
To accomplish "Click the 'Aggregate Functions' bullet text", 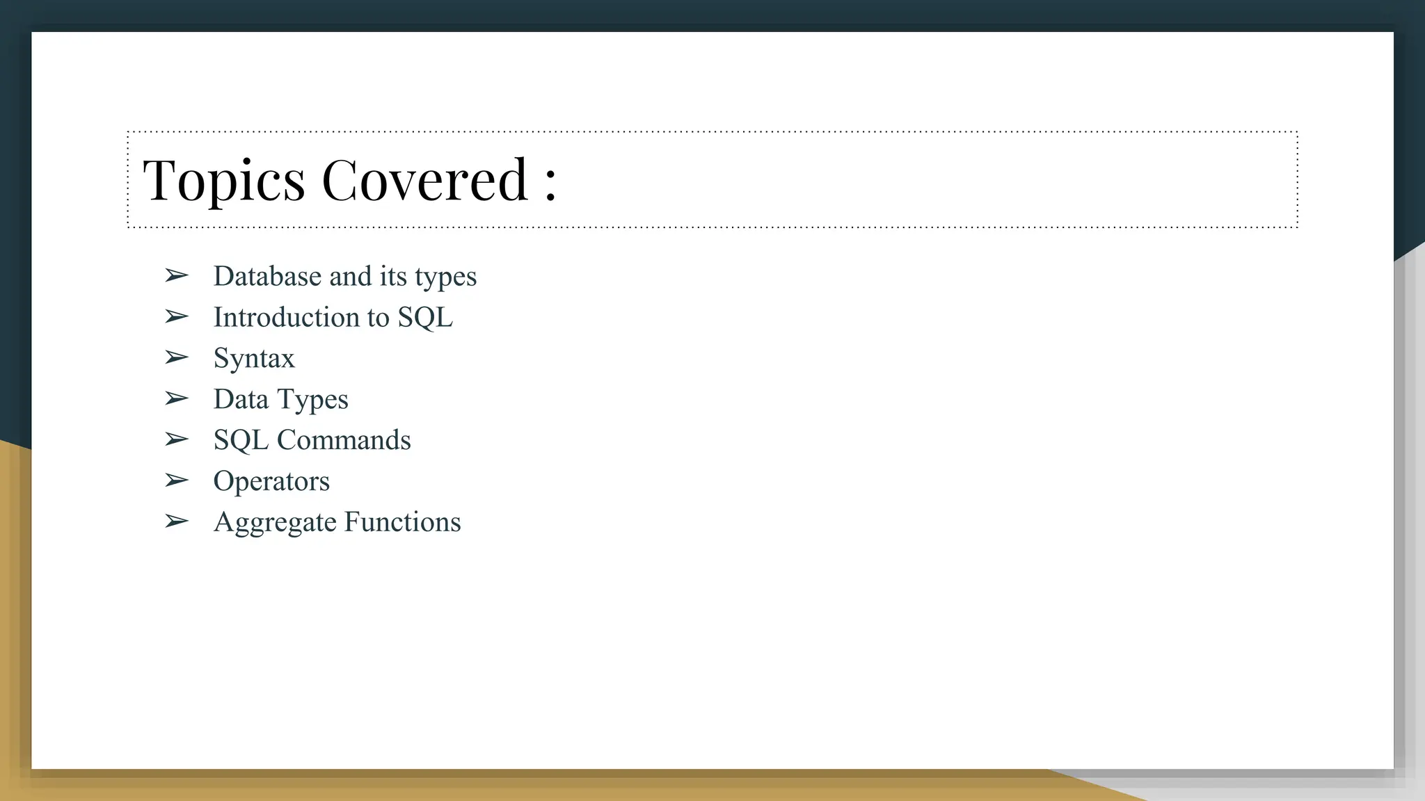I will click(x=337, y=522).
